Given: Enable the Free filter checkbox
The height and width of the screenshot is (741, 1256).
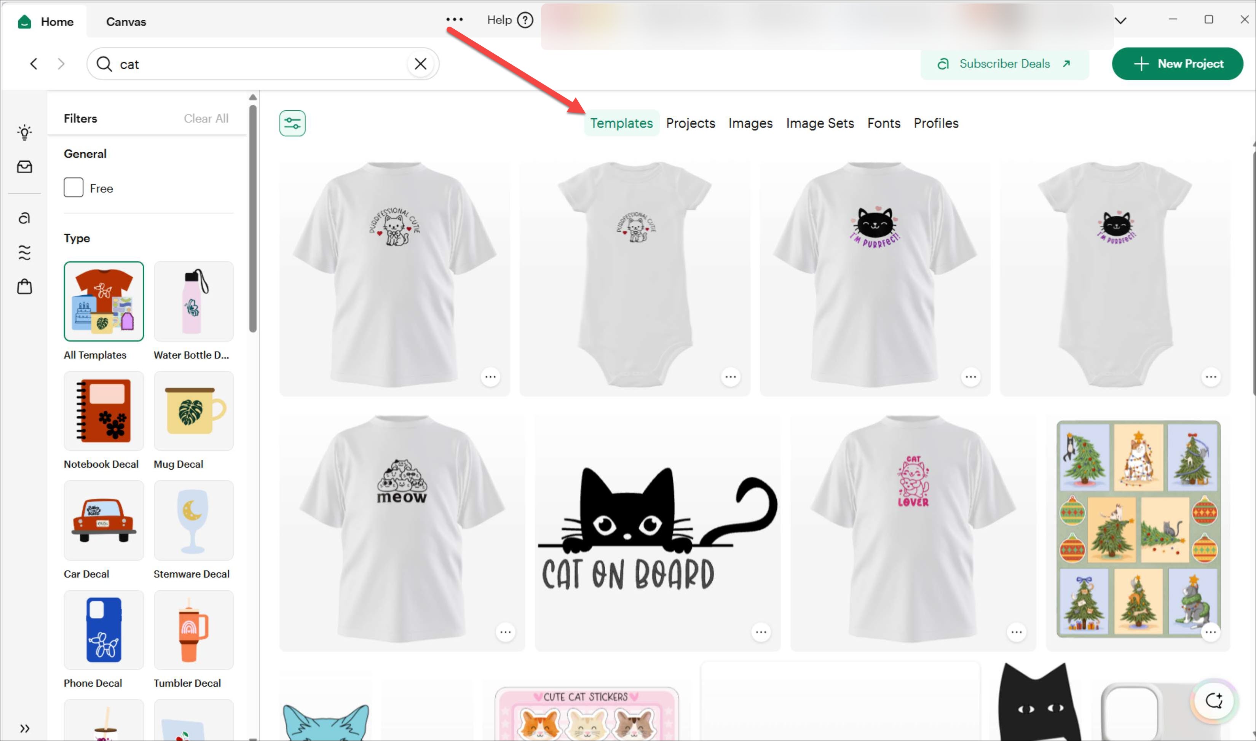Looking at the screenshot, I should (x=73, y=188).
